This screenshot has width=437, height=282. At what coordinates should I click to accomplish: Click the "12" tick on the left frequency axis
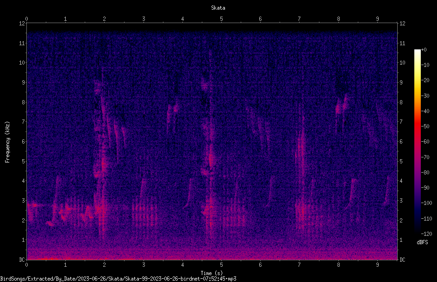(22, 24)
